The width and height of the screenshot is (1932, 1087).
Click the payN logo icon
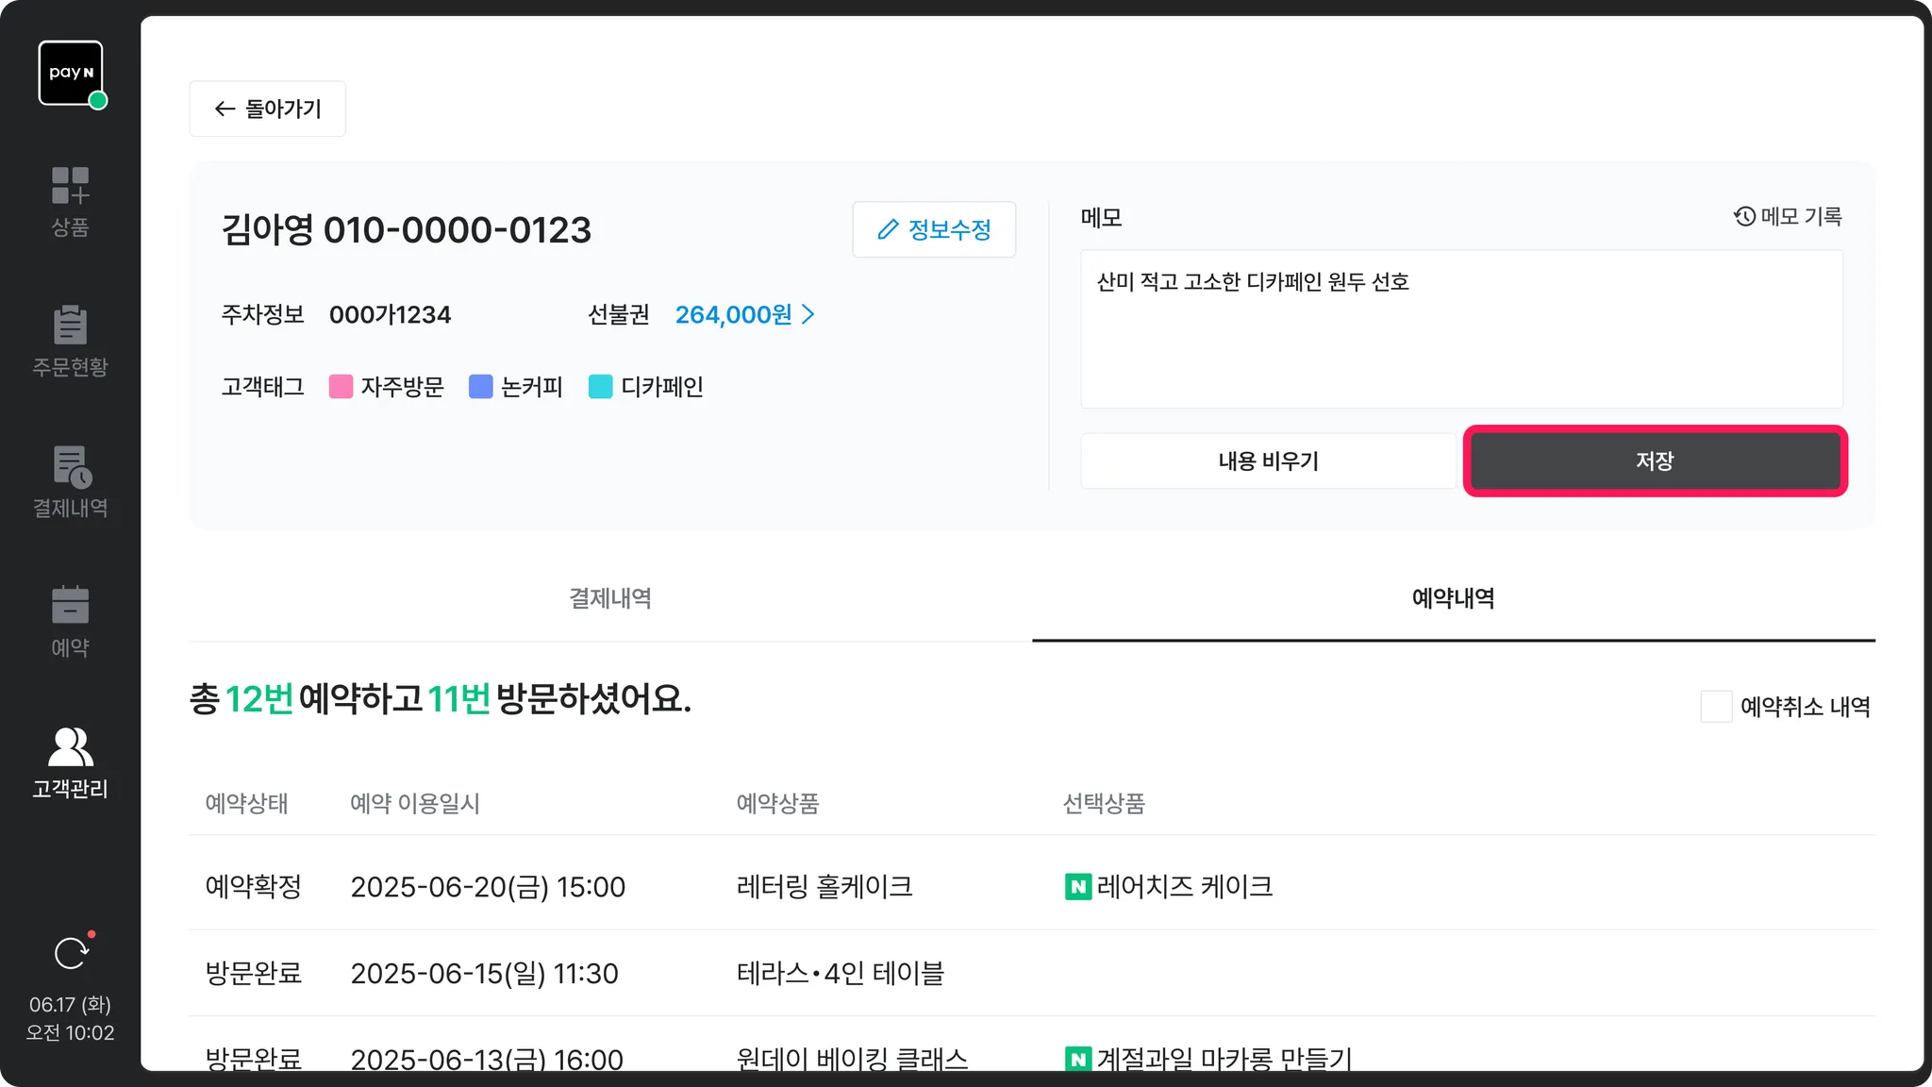pyautogui.click(x=71, y=73)
